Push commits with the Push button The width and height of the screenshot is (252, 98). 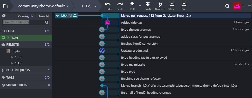coord(148,6)
